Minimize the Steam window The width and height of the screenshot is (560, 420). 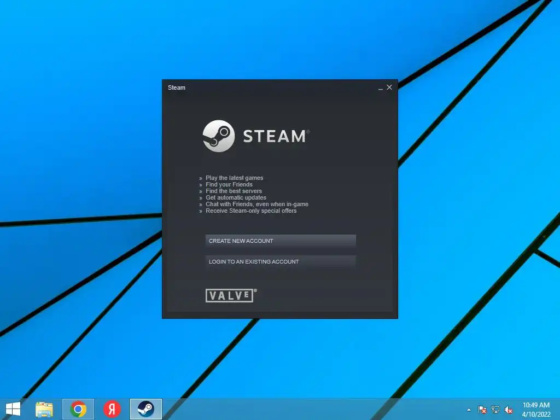[x=381, y=88]
